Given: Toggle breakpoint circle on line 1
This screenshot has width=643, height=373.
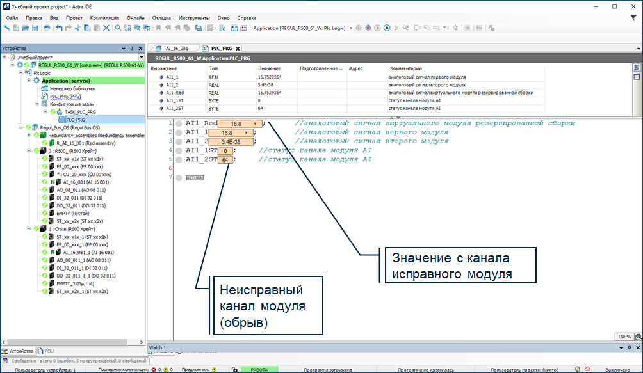Looking at the screenshot, I should click(179, 123).
